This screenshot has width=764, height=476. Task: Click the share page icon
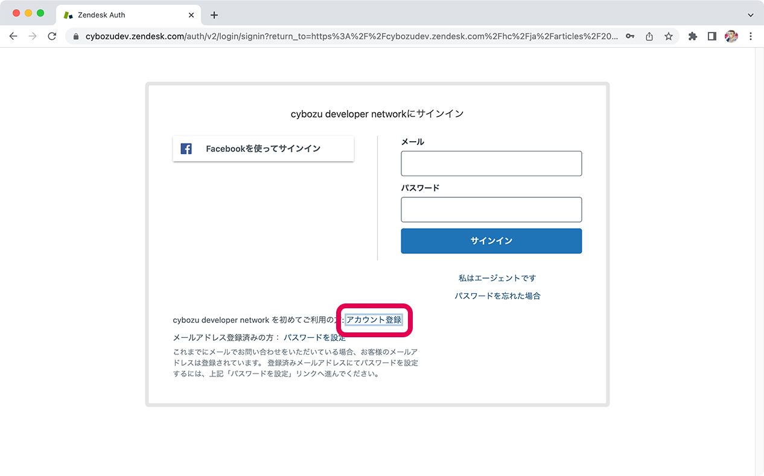coord(649,36)
